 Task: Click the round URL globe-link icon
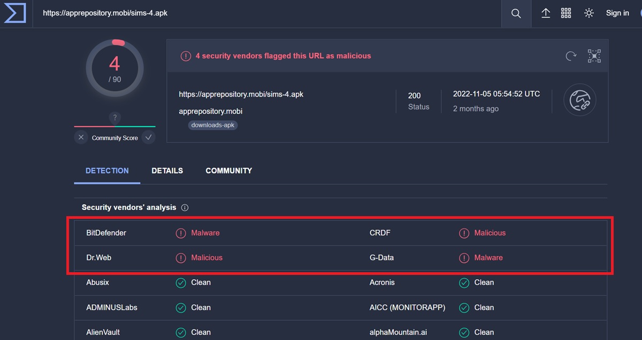tap(579, 100)
